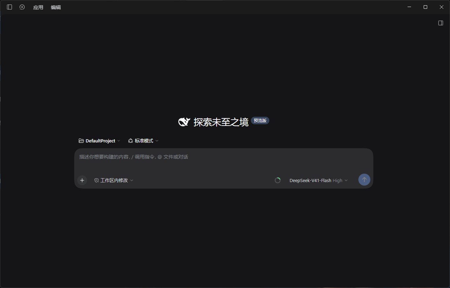
Task: Open the DefaultProject folder dropdown
Action: [99, 141]
